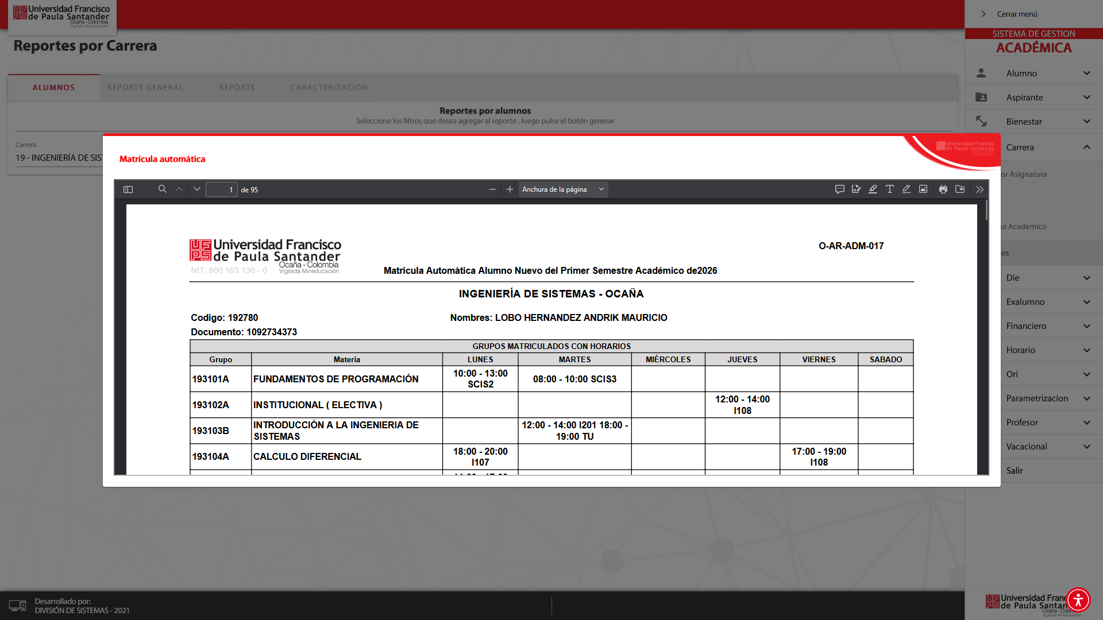Viewport: 1103px width, 620px height.
Task: Select the highlight annotation tool
Action: 873,189
